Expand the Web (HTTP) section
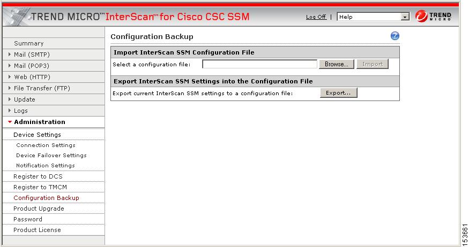The image size is (469, 247). coord(10,77)
